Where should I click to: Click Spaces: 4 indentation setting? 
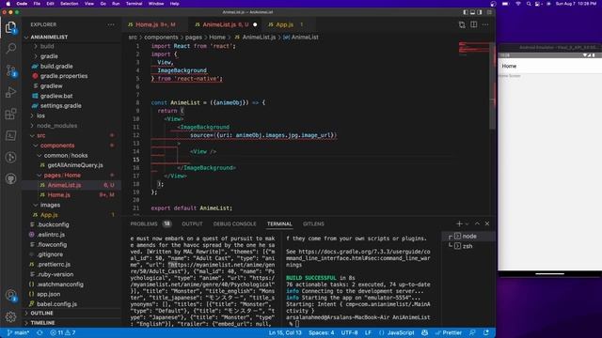(322, 332)
